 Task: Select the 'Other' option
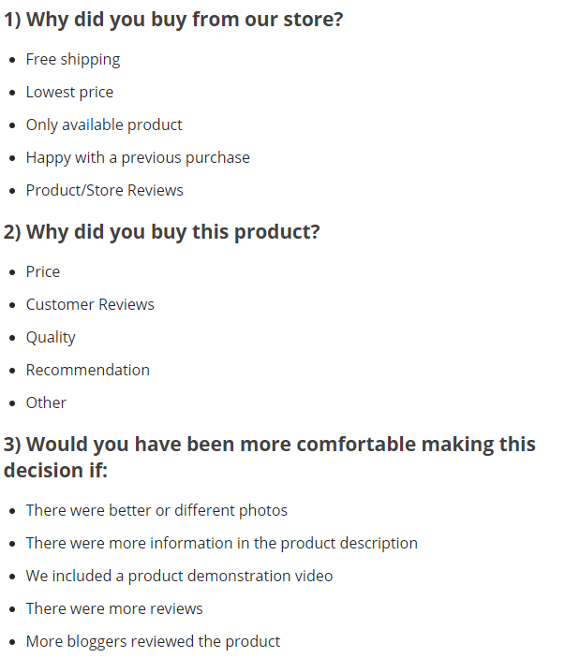click(46, 402)
